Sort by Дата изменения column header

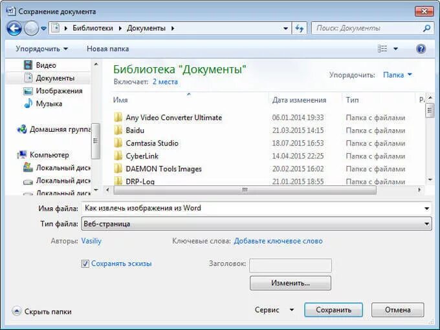(299, 100)
